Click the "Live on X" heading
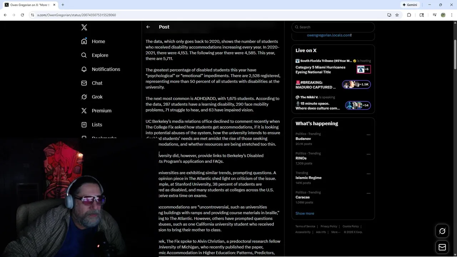 306,50
